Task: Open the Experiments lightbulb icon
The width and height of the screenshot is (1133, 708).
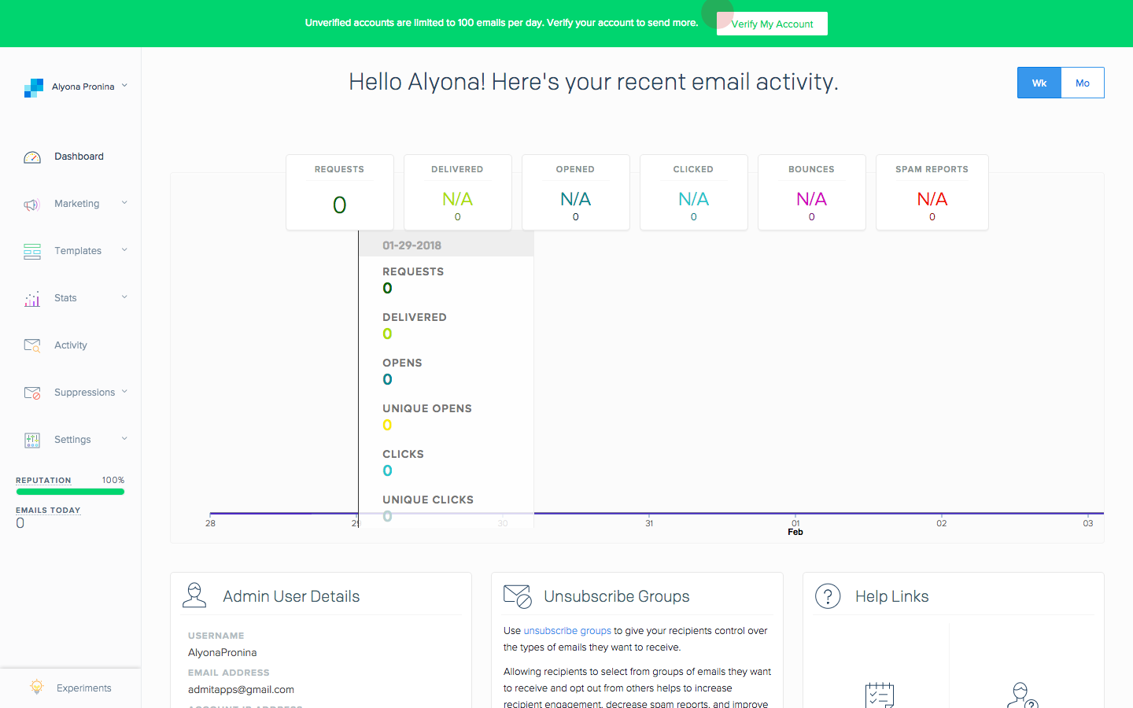Action: coord(36,687)
